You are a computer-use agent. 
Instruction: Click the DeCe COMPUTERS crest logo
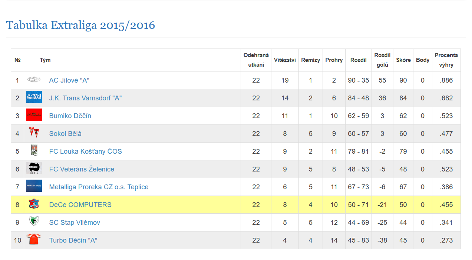pyautogui.click(x=34, y=204)
